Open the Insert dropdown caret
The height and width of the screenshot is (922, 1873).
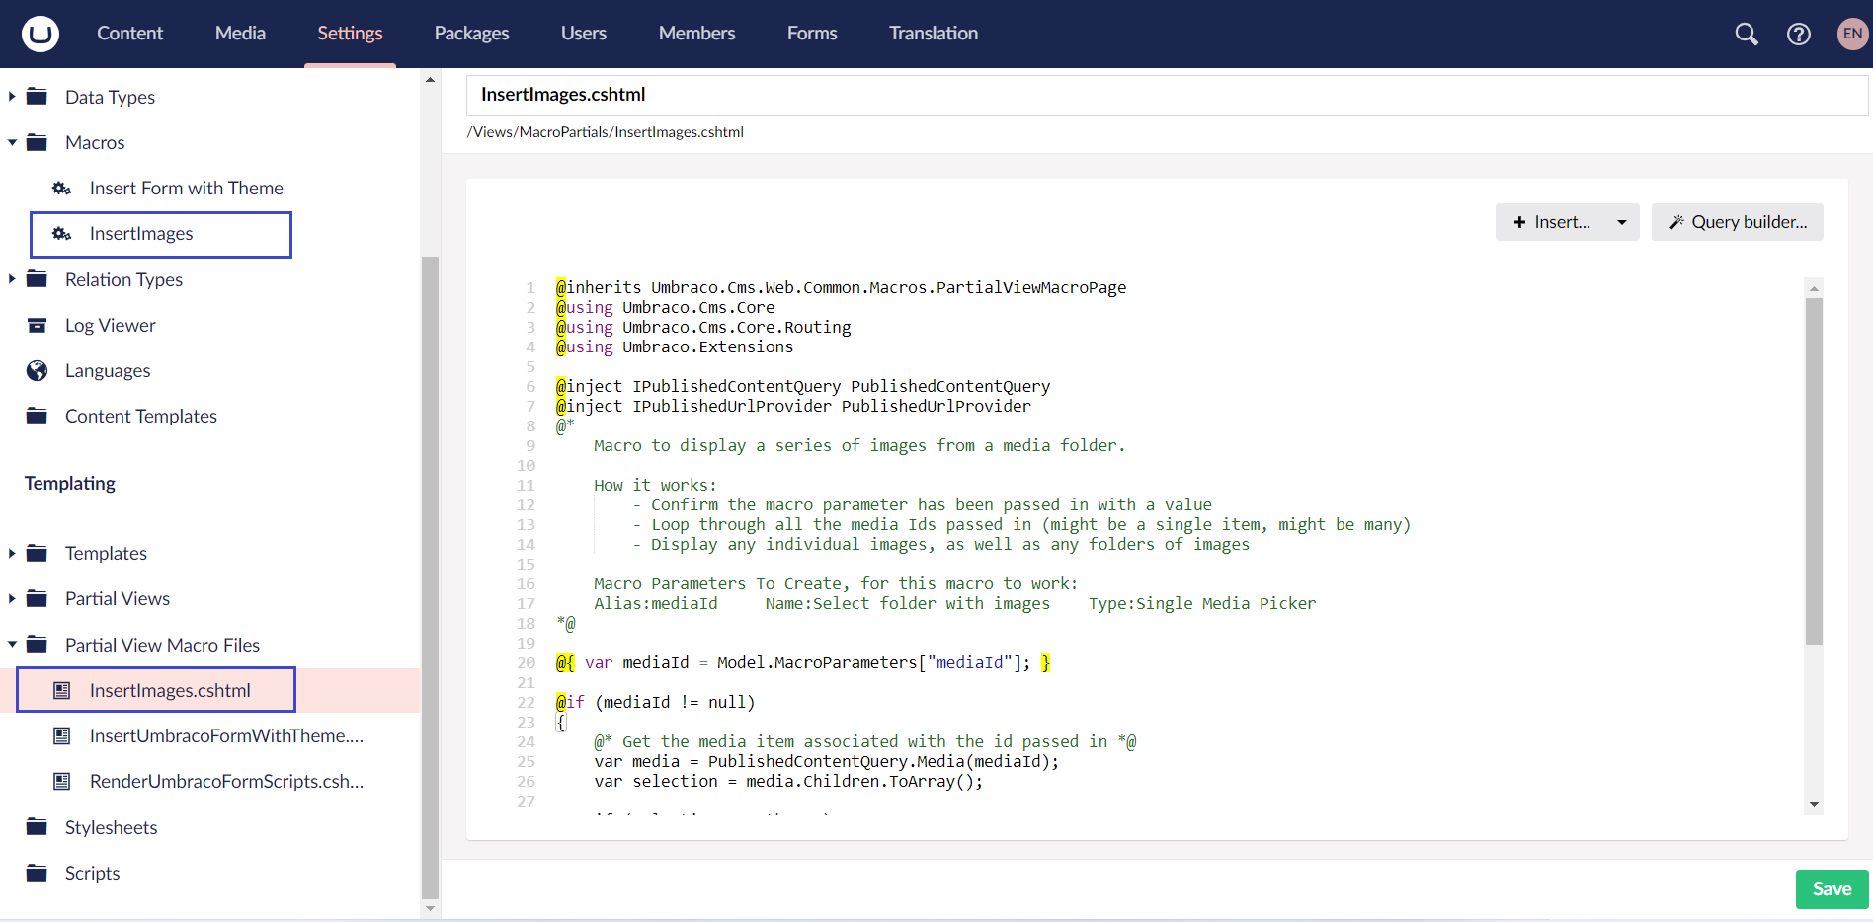click(1621, 223)
